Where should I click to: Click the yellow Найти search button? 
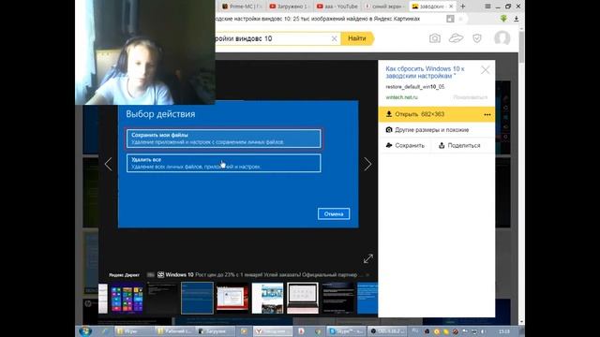(x=357, y=38)
